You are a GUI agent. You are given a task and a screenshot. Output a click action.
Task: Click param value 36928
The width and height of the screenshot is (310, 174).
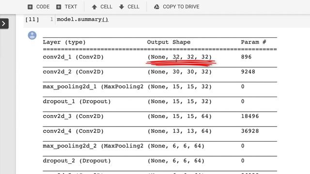(250, 131)
